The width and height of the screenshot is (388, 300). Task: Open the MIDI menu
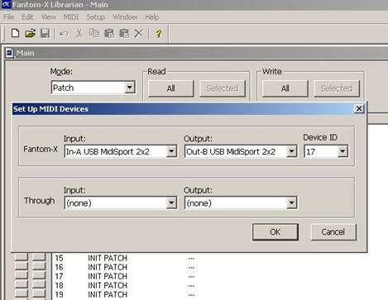[71, 17]
